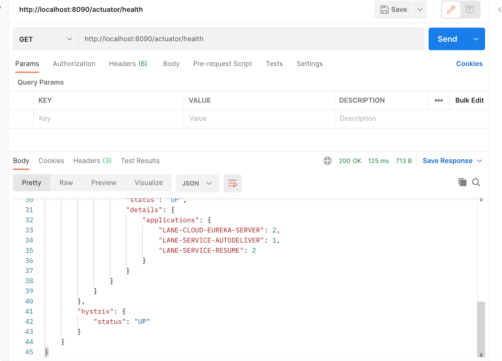Click the "LANE-SERVICE-RESUME" key

click(x=201, y=250)
